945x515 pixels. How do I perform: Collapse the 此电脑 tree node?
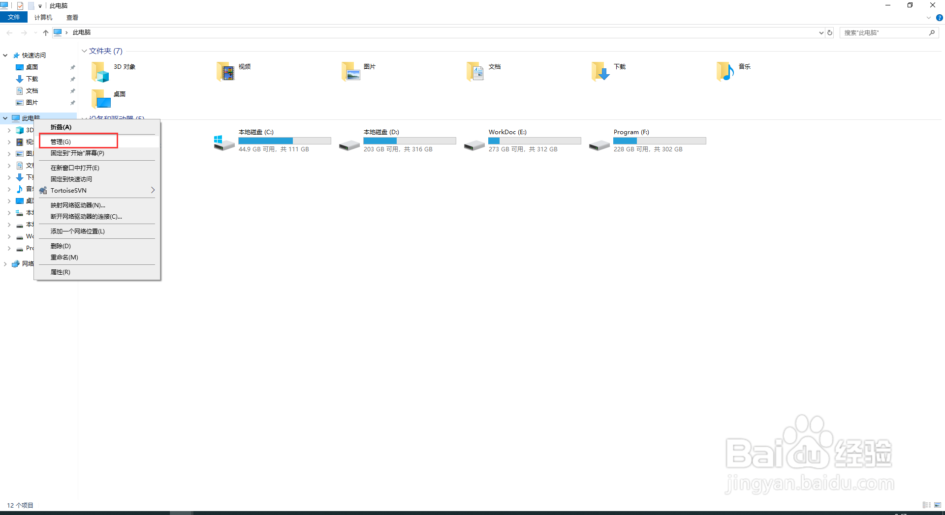click(5, 118)
